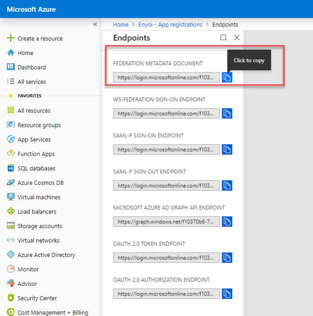Open Function Apps label from favorites
The image size is (313, 316).
coord(36,154)
